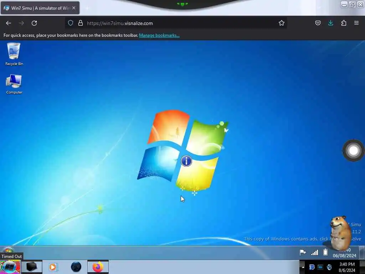Open the media player taskbar icon
Viewport: 365px width, 274px height.
53,267
